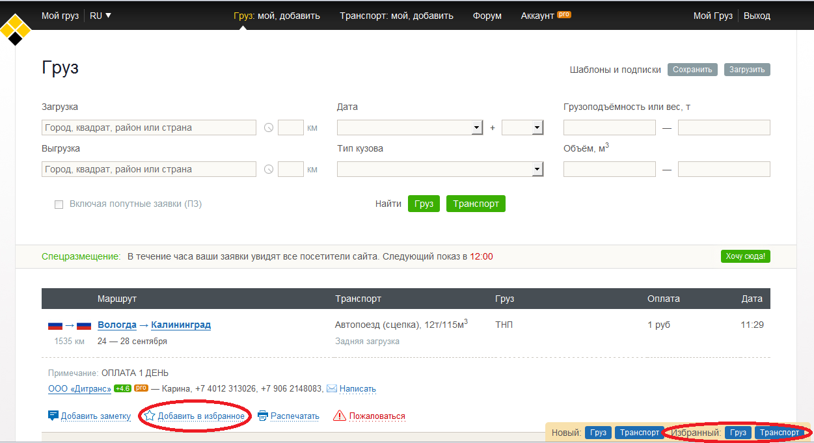
Task: Click the Сохранить template button
Action: (692, 70)
